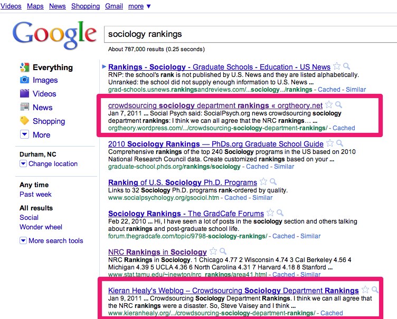Open Similar pages for forum.thegradcafe.com result
This screenshot has height=319, width=397.
310,236
